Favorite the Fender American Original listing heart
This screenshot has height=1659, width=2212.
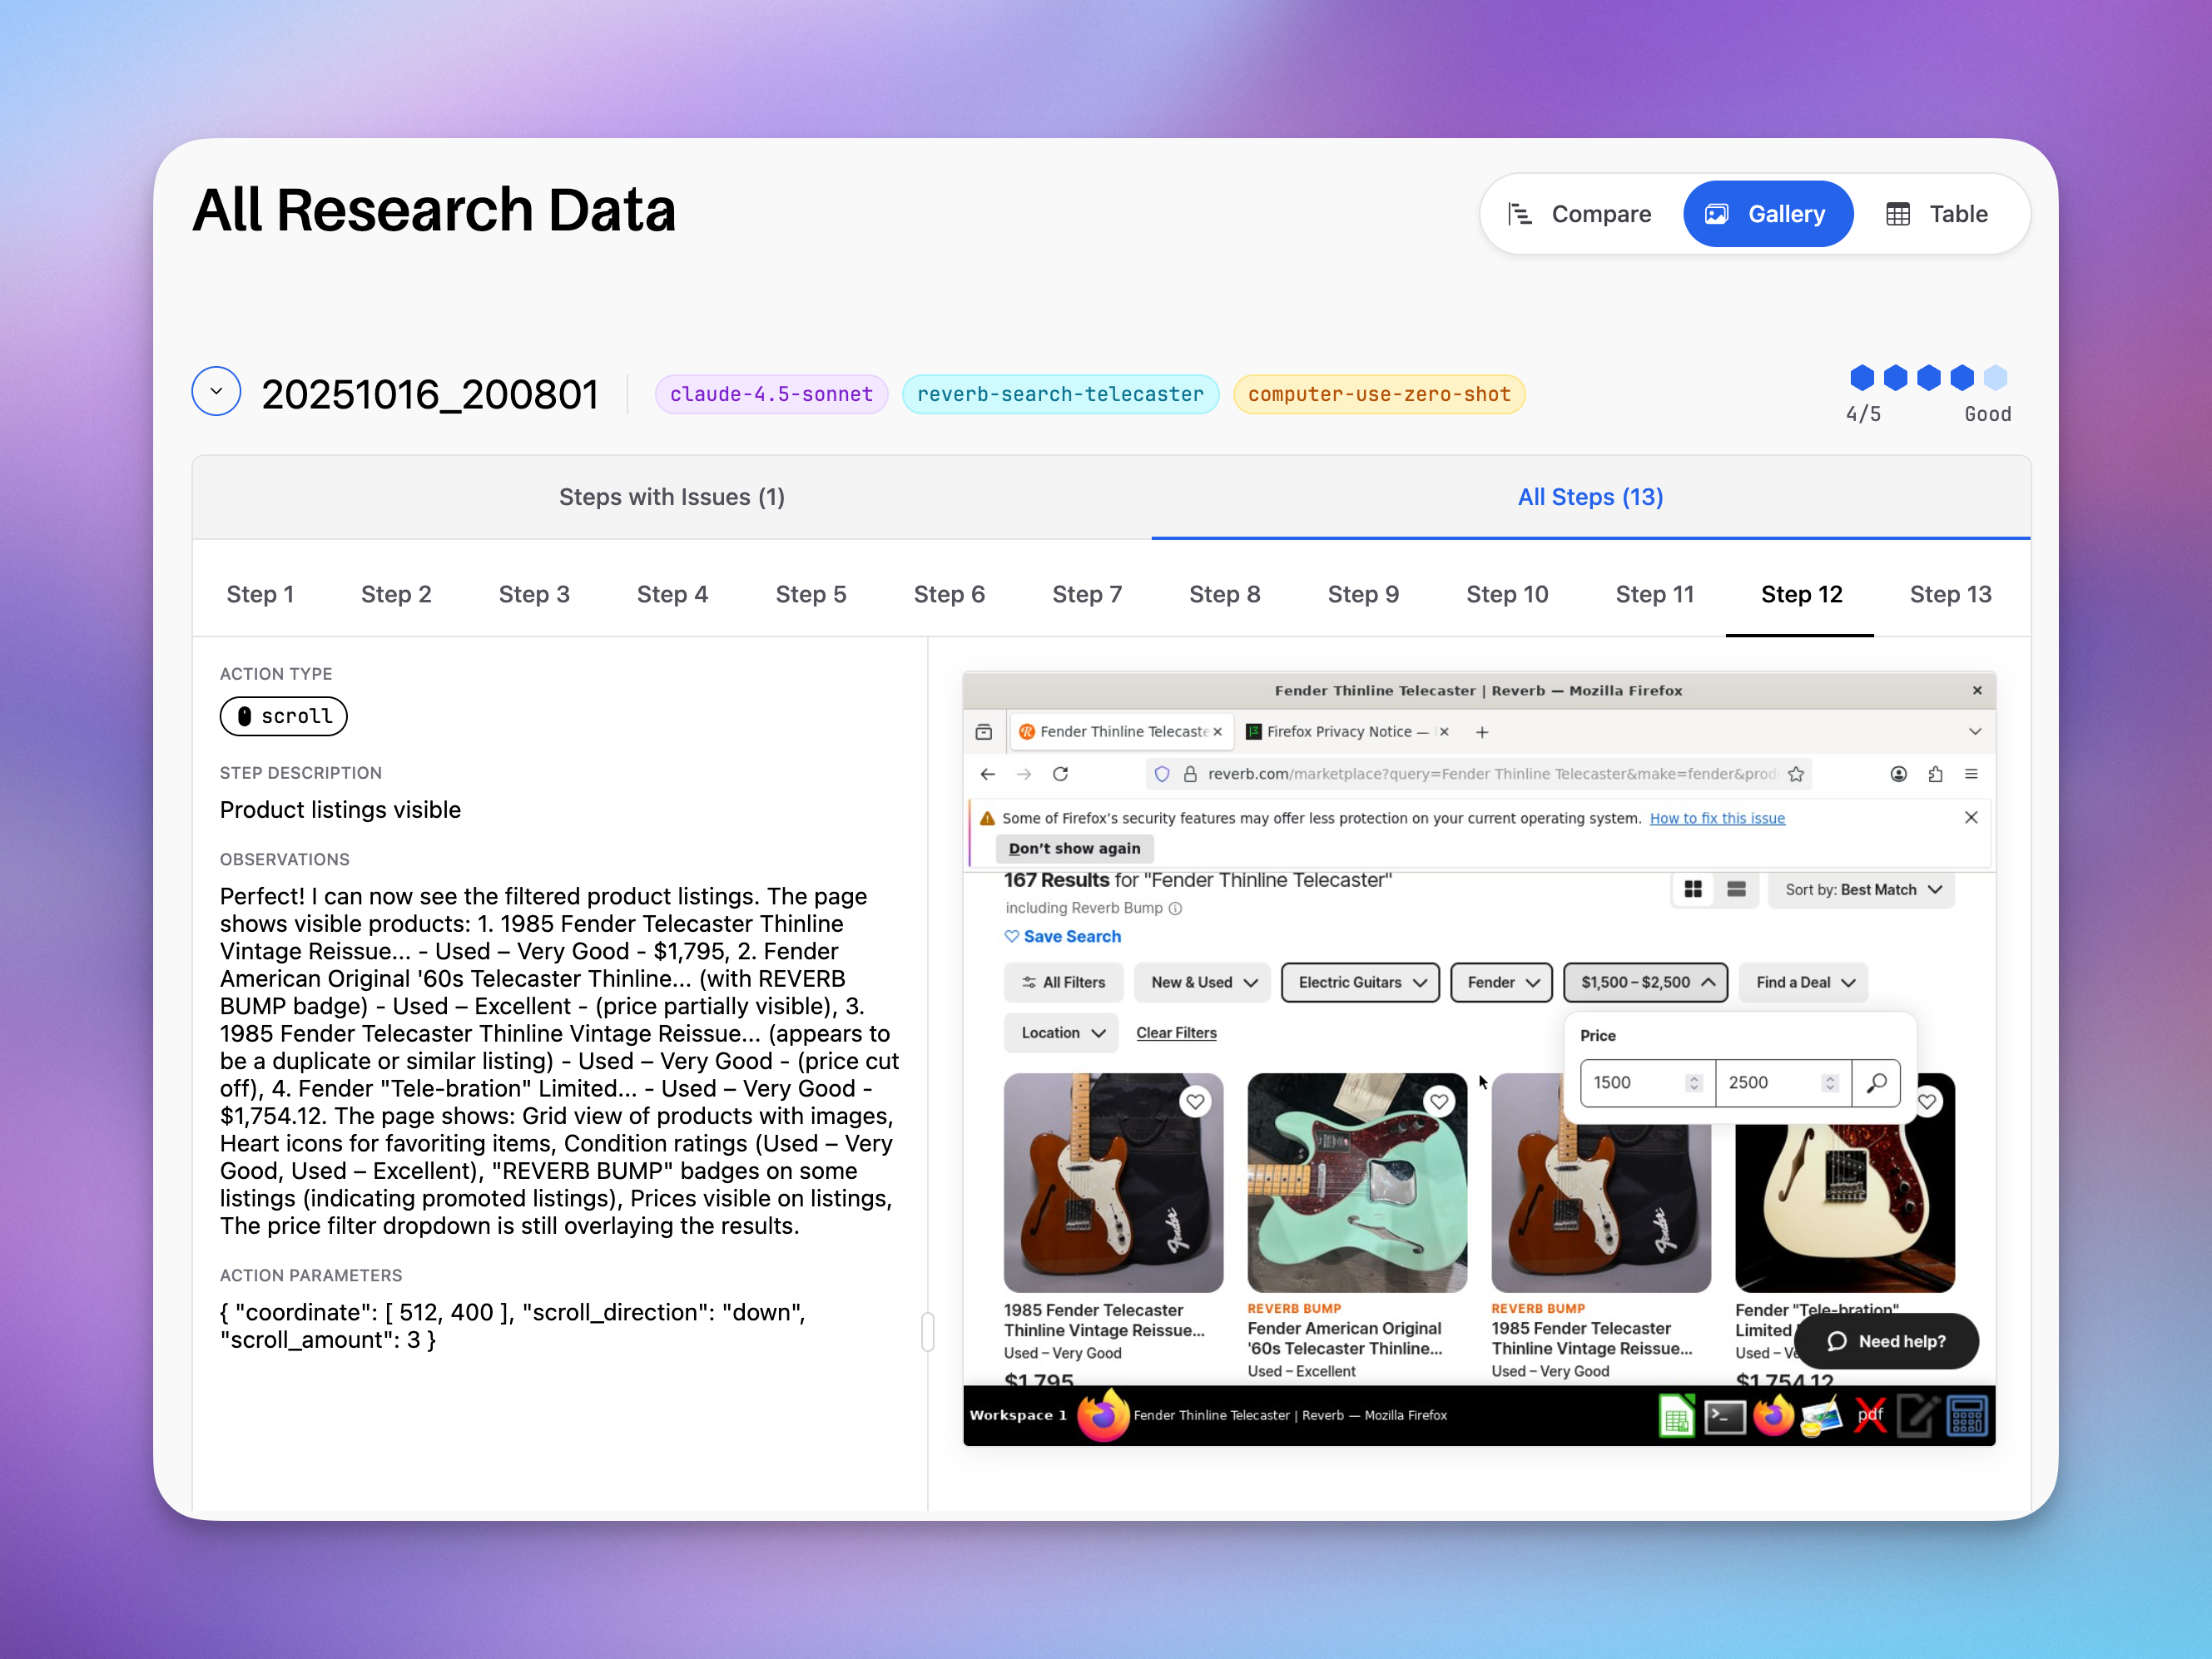click(x=1439, y=1102)
